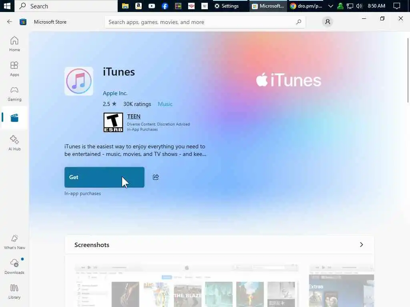Screen dimensions: 410x307
Task: Open the Downloads section
Action: pyautogui.click(x=14, y=267)
